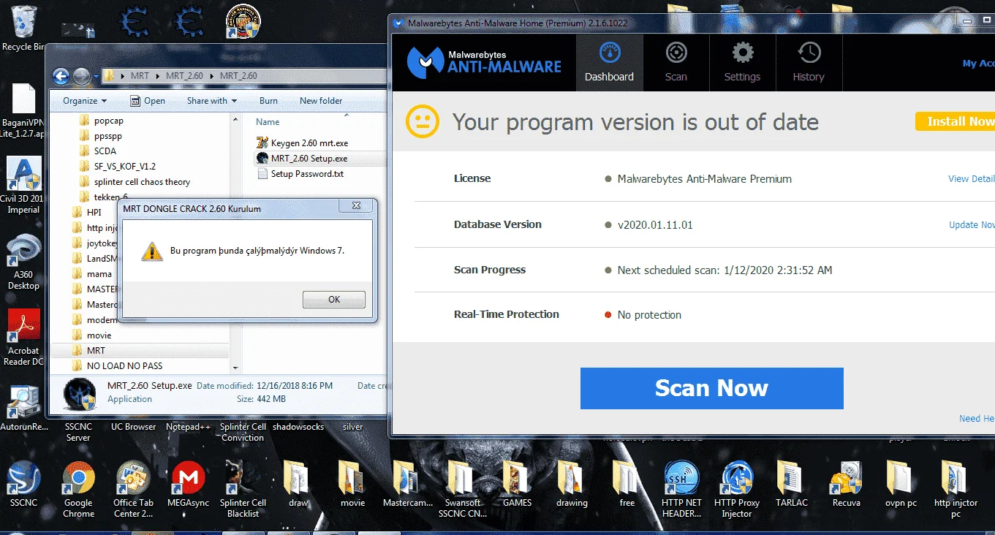Open the Organize menu in Explorer
This screenshot has height=535, width=995.
[85, 101]
